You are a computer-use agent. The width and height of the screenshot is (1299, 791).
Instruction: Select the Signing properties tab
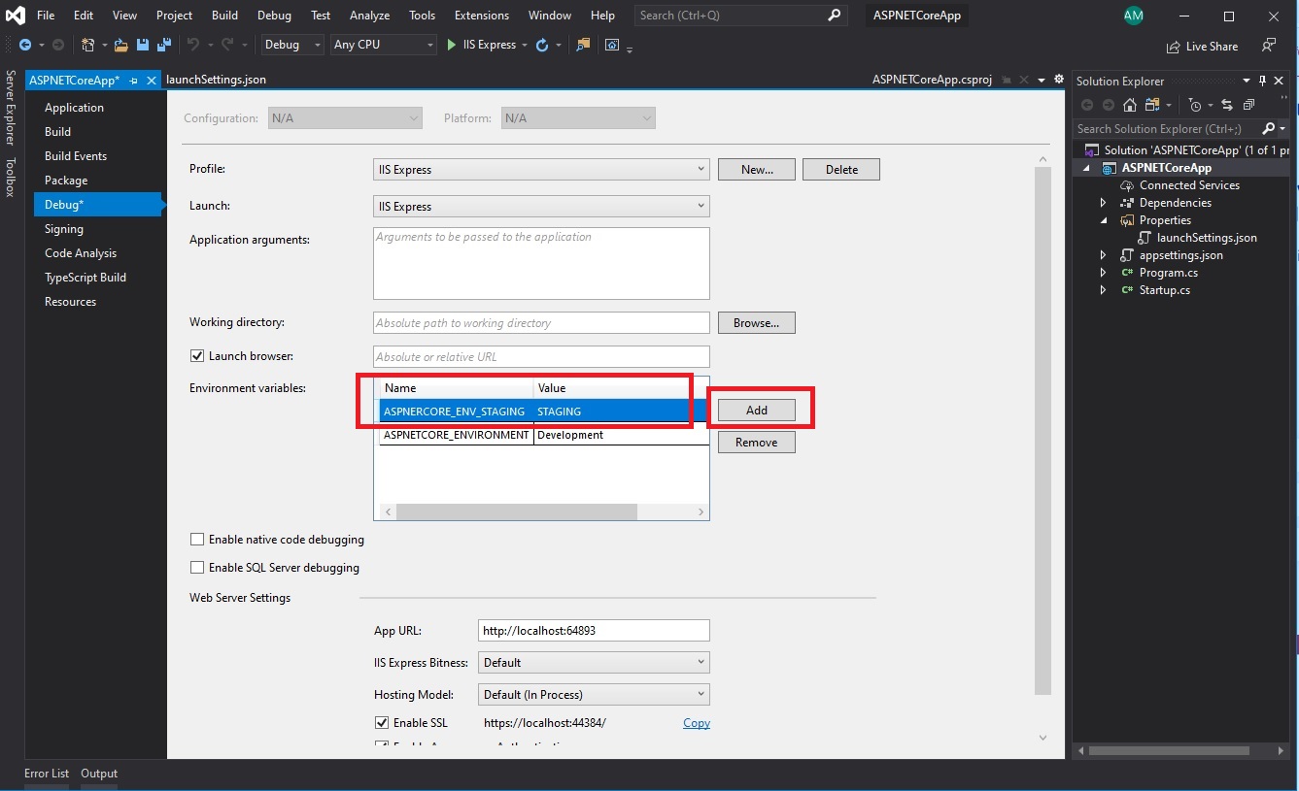tap(64, 229)
